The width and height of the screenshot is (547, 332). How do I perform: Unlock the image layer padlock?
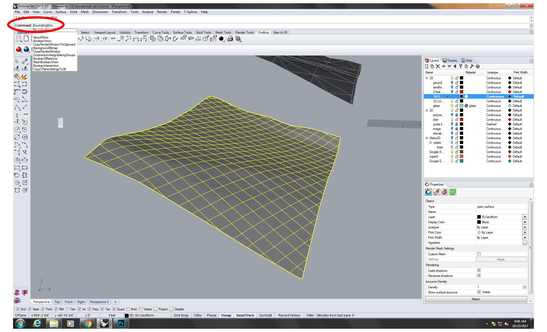[457, 129]
